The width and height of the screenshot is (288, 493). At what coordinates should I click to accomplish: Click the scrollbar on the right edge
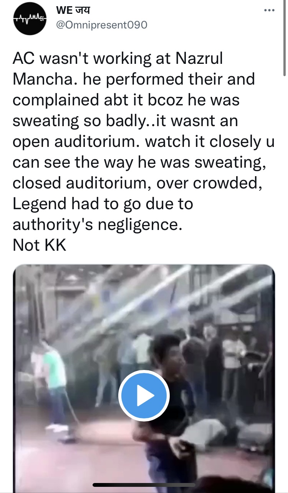285,38
